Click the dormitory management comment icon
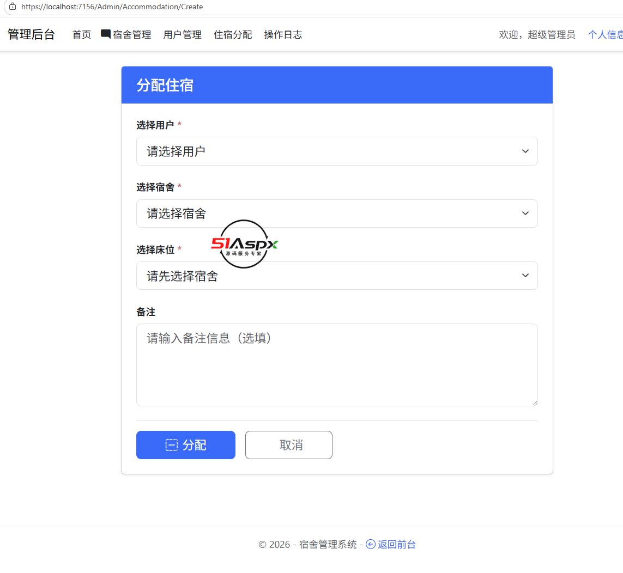The width and height of the screenshot is (623, 573). (105, 34)
